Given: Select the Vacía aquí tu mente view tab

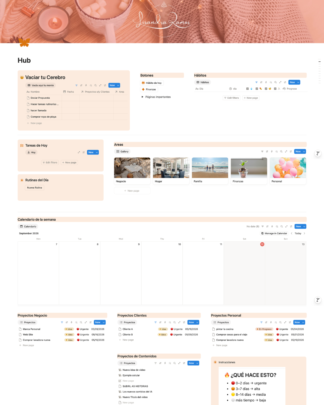Looking at the screenshot, I should pos(41,85).
